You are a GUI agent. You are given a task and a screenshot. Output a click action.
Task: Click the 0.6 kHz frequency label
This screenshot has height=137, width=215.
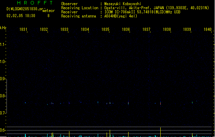(3, 130)
